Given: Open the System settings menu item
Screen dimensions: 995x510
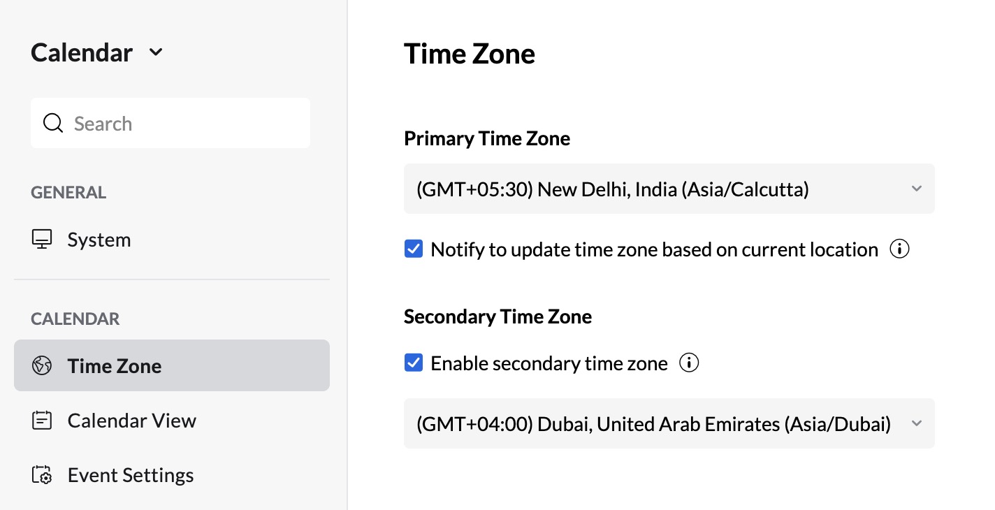Looking at the screenshot, I should (x=99, y=240).
